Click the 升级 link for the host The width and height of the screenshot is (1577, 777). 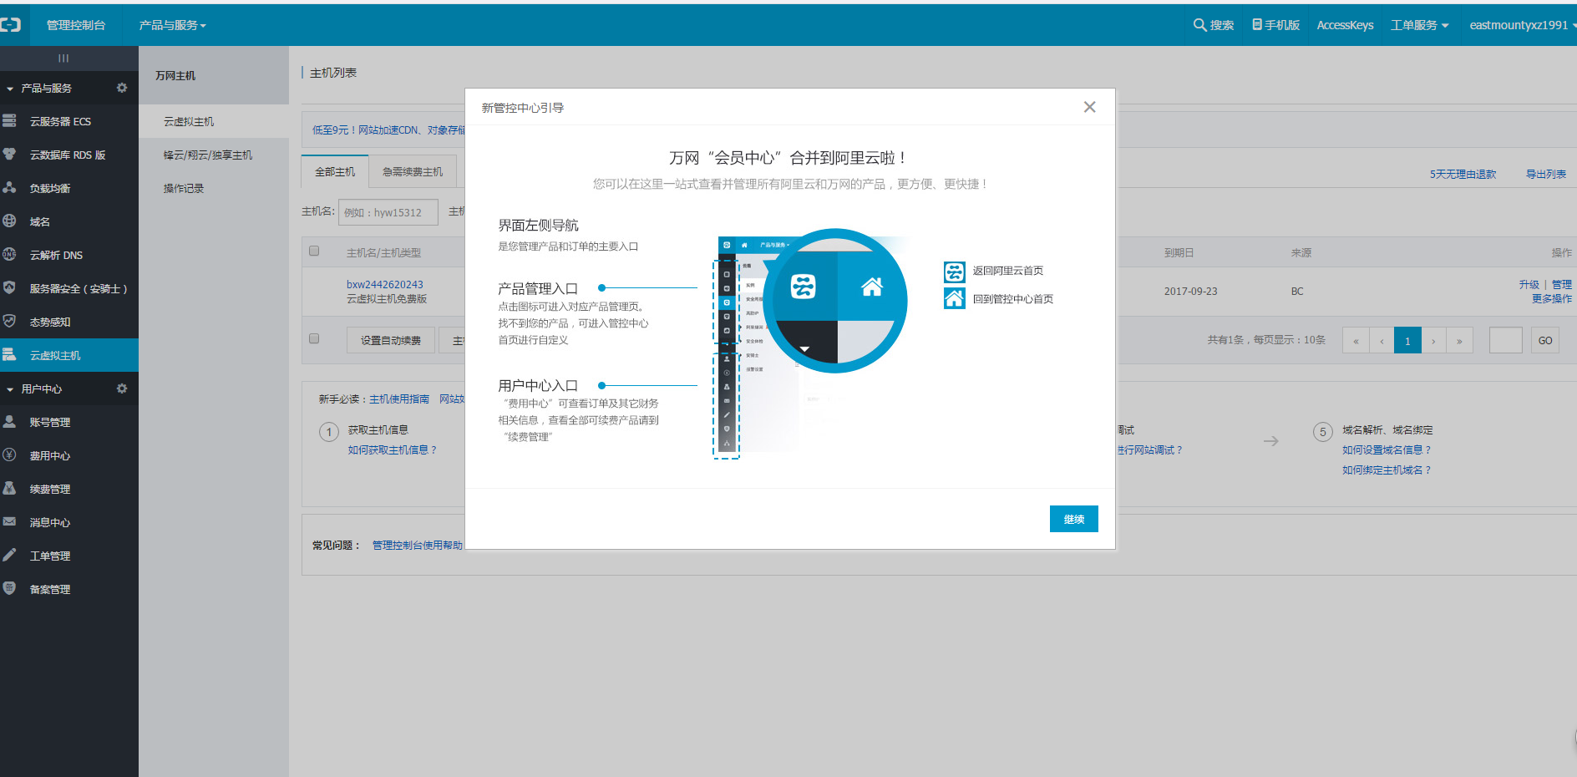[1529, 284]
